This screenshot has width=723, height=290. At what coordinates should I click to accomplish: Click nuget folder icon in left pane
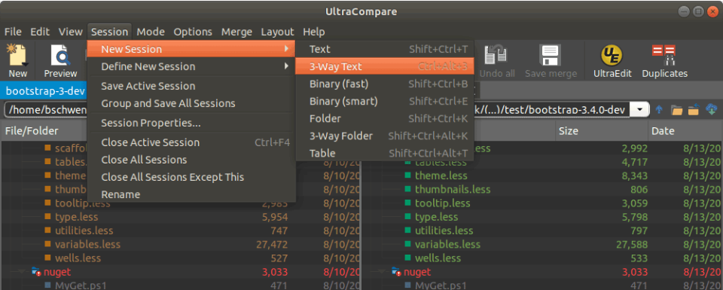coord(36,272)
